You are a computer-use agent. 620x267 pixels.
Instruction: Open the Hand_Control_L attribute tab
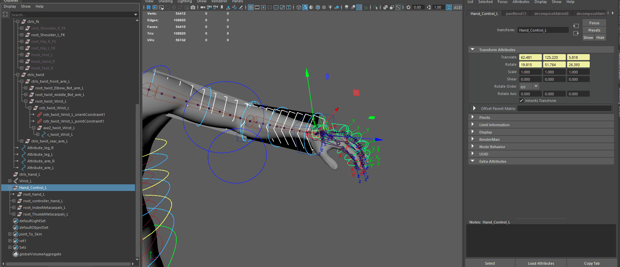pos(484,14)
